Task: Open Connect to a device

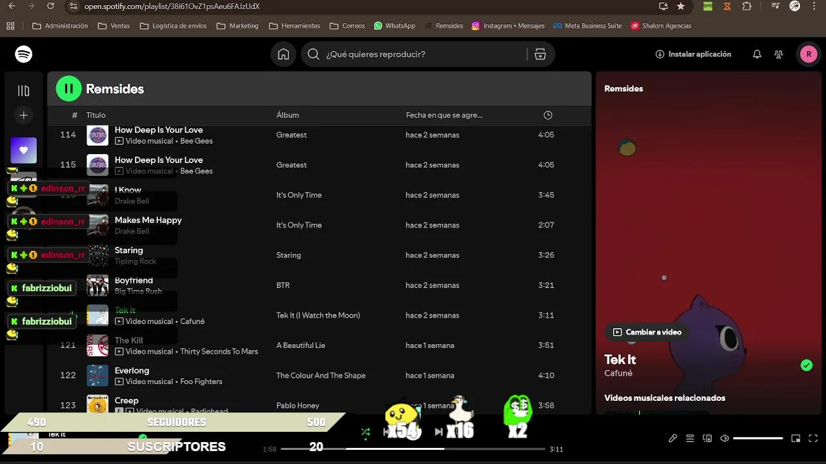Action: pyautogui.click(x=707, y=438)
